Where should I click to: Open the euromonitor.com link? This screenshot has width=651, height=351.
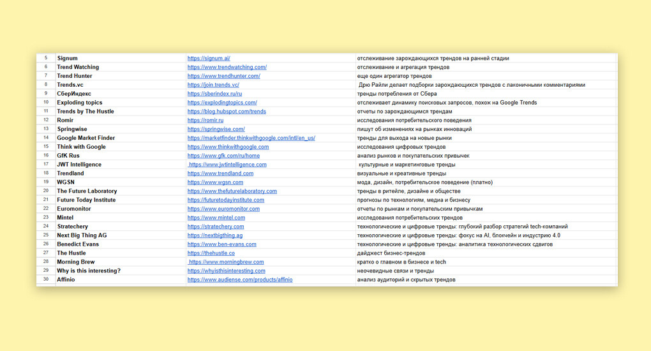223,209
